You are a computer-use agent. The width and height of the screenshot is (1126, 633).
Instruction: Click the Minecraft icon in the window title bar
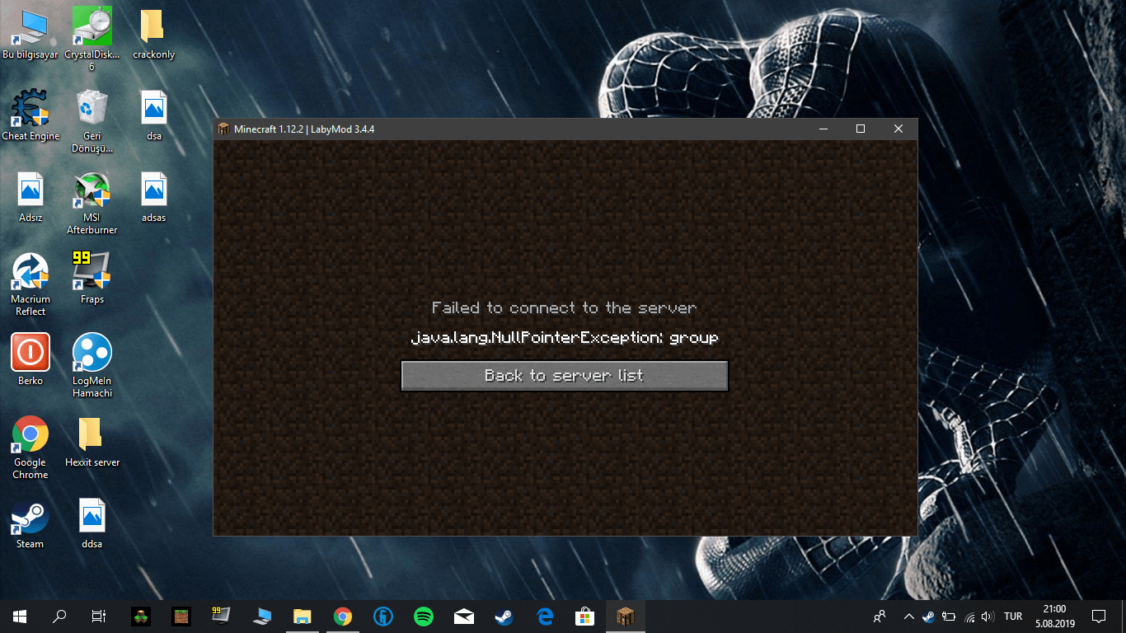coord(223,129)
